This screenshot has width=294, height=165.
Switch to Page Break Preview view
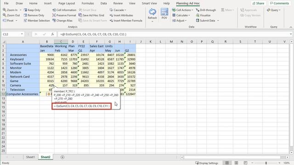click(245, 163)
